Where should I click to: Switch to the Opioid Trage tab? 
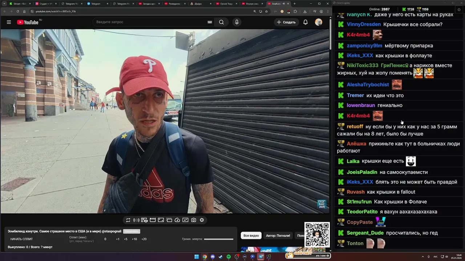[x=226, y=4]
